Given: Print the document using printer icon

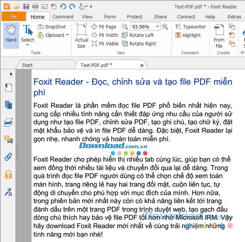Looking at the screenshot, I should 35,7.
